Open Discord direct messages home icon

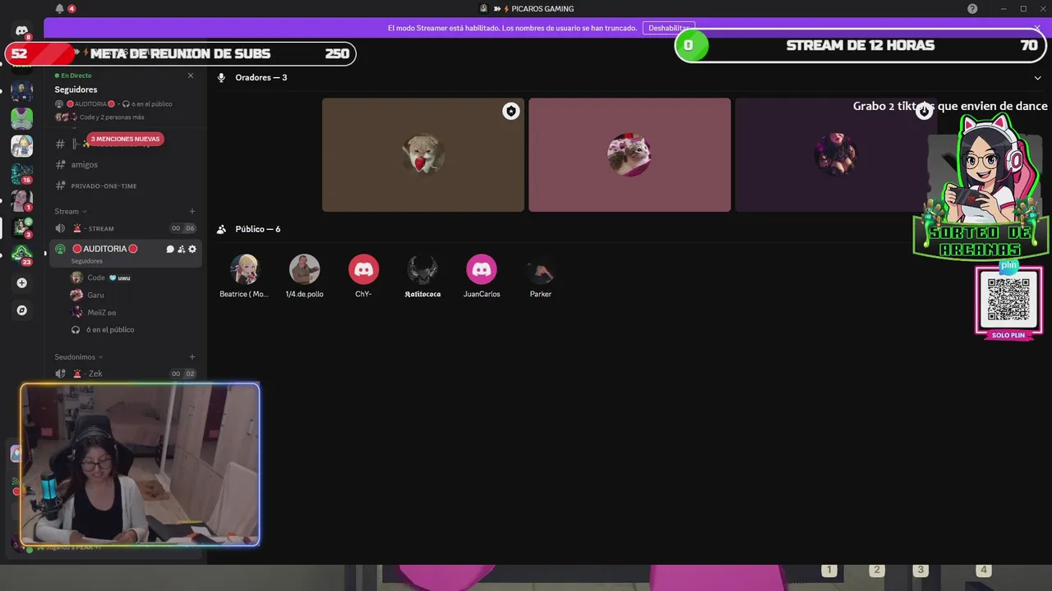[x=22, y=31]
